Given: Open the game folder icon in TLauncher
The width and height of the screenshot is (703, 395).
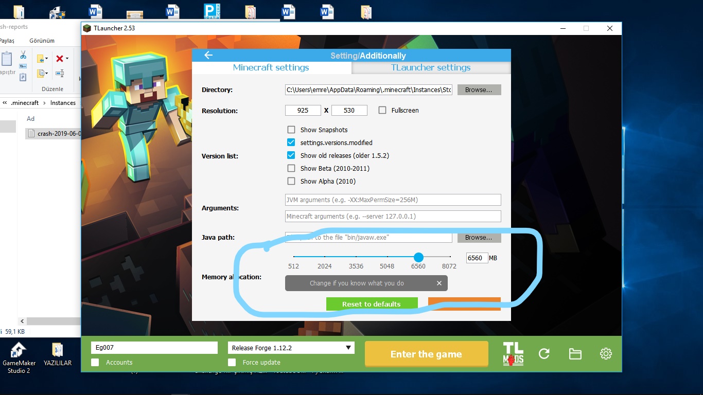Looking at the screenshot, I should pyautogui.click(x=575, y=354).
